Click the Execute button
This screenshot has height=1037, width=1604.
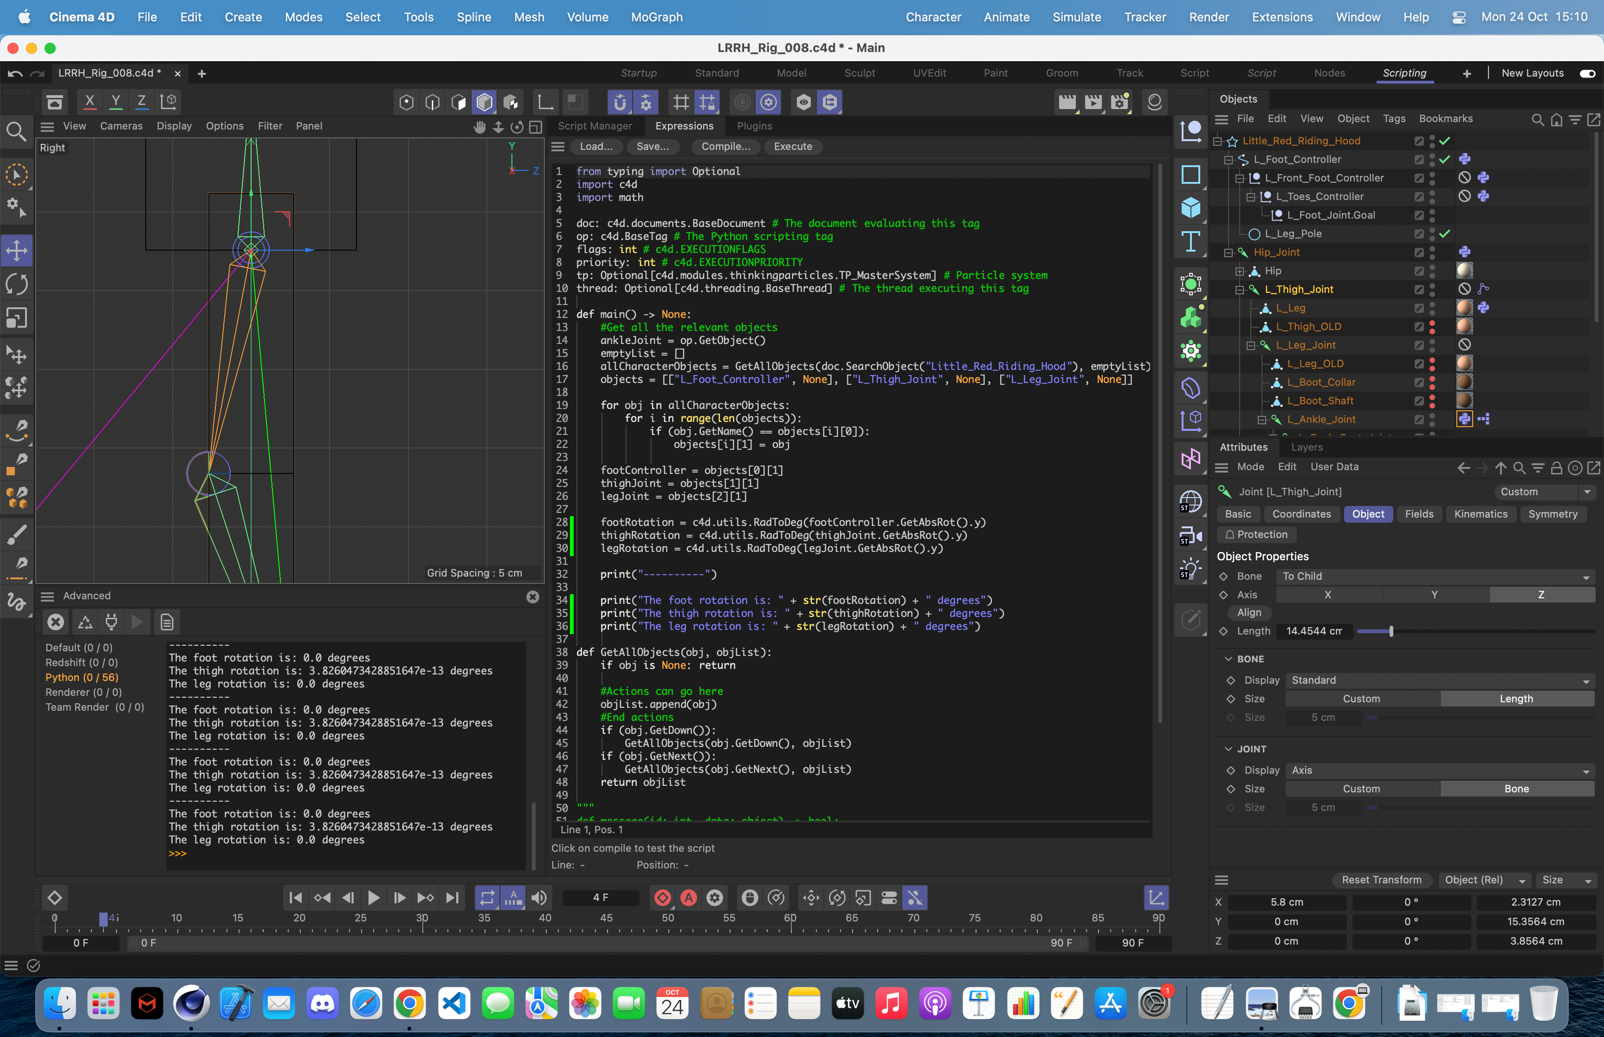[x=792, y=146]
